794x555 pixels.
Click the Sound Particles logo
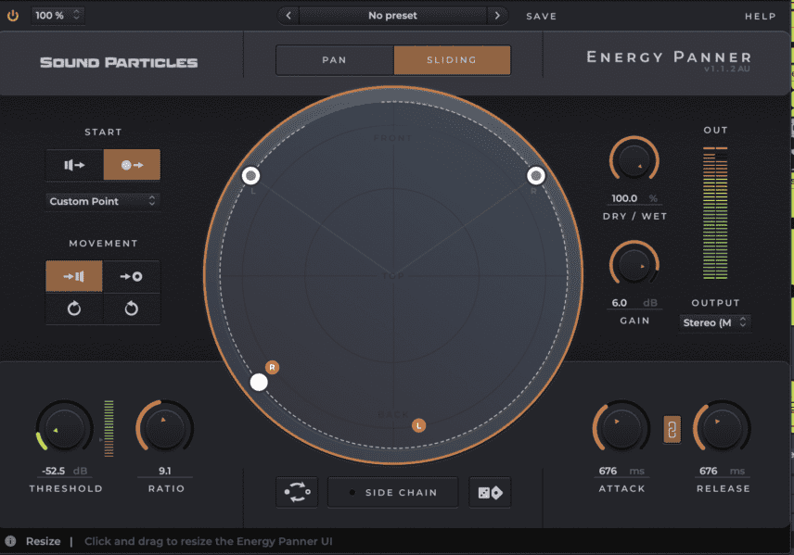click(x=119, y=62)
